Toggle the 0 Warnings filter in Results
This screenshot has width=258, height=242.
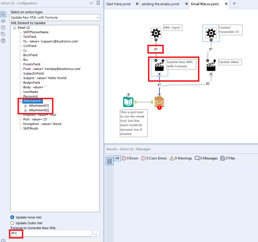(180, 158)
